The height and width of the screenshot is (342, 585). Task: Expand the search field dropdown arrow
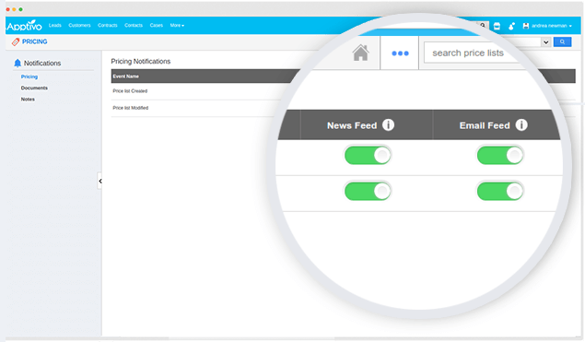(545, 42)
